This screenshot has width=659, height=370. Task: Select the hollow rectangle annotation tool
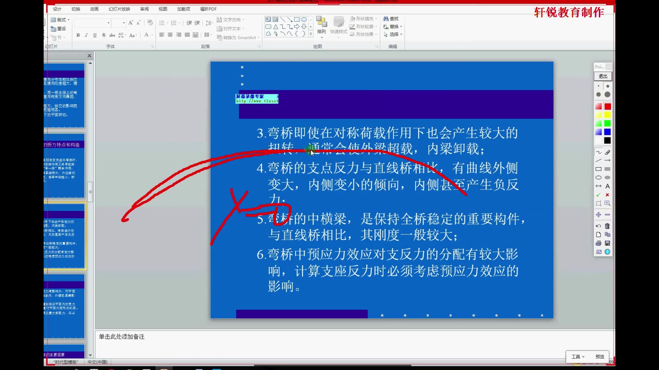pos(599,169)
